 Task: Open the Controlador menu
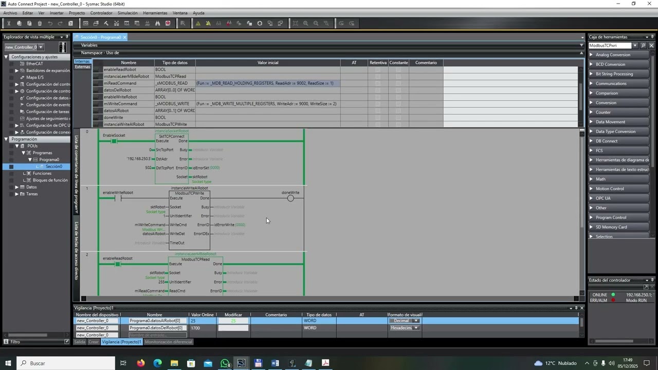click(x=101, y=13)
